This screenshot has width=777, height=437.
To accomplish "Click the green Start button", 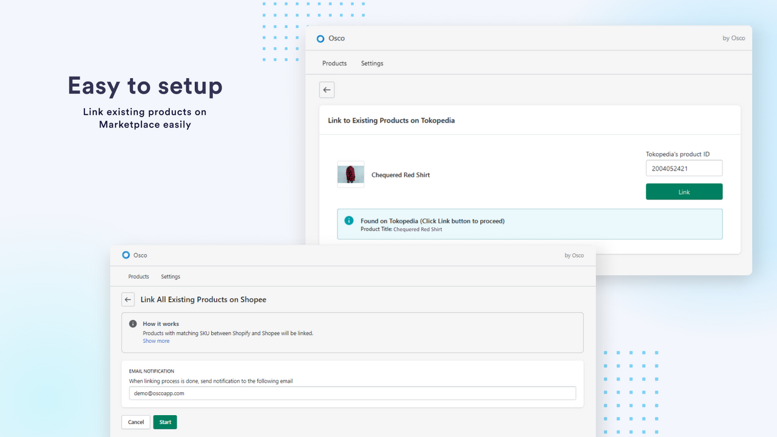I will point(165,422).
